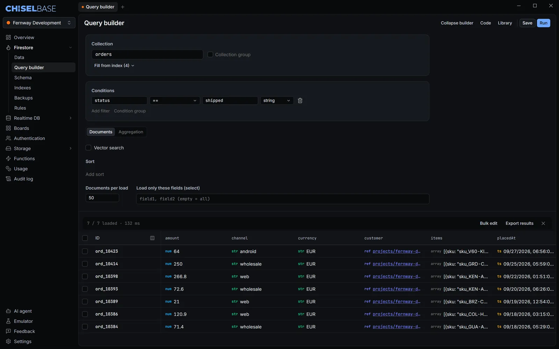Select the checkbox for row ord_10384
This screenshot has height=349, width=559.
tap(85, 327)
